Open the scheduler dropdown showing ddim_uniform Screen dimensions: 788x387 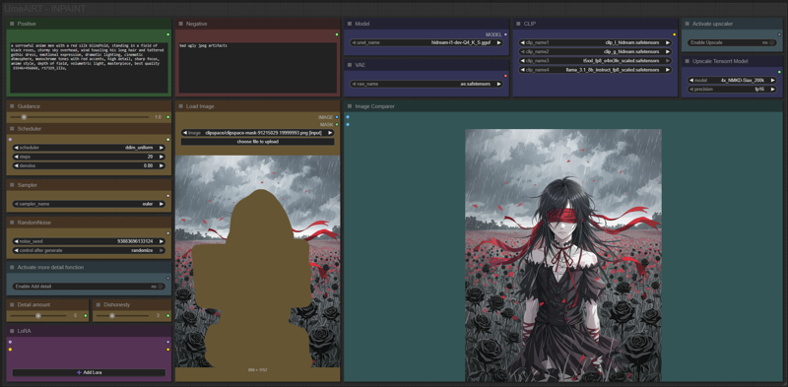coord(89,148)
